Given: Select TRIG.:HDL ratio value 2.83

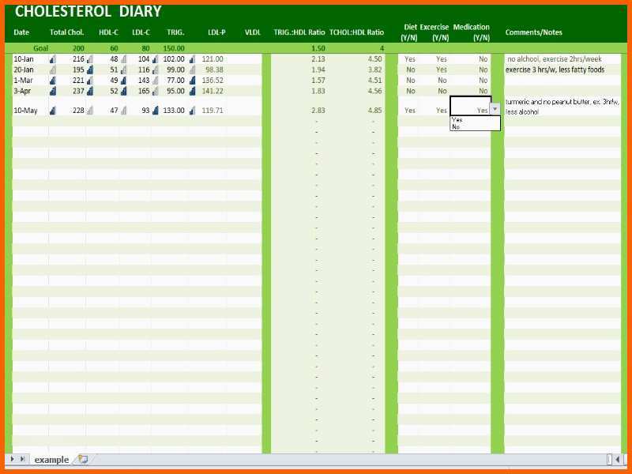Looking at the screenshot, I should pyautogui.click(x=318, y=111).
